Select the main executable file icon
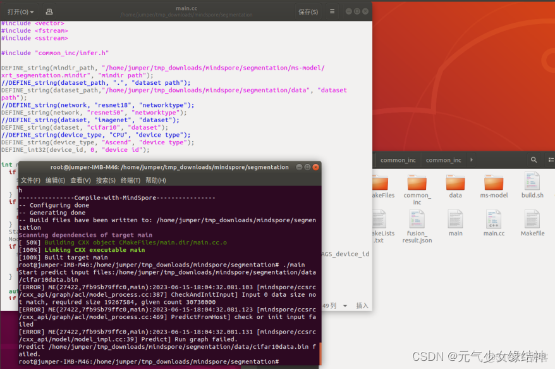Image resolution: width=555 pixels, height=369 pixels. pyautogui.click(x=455, y=219)
